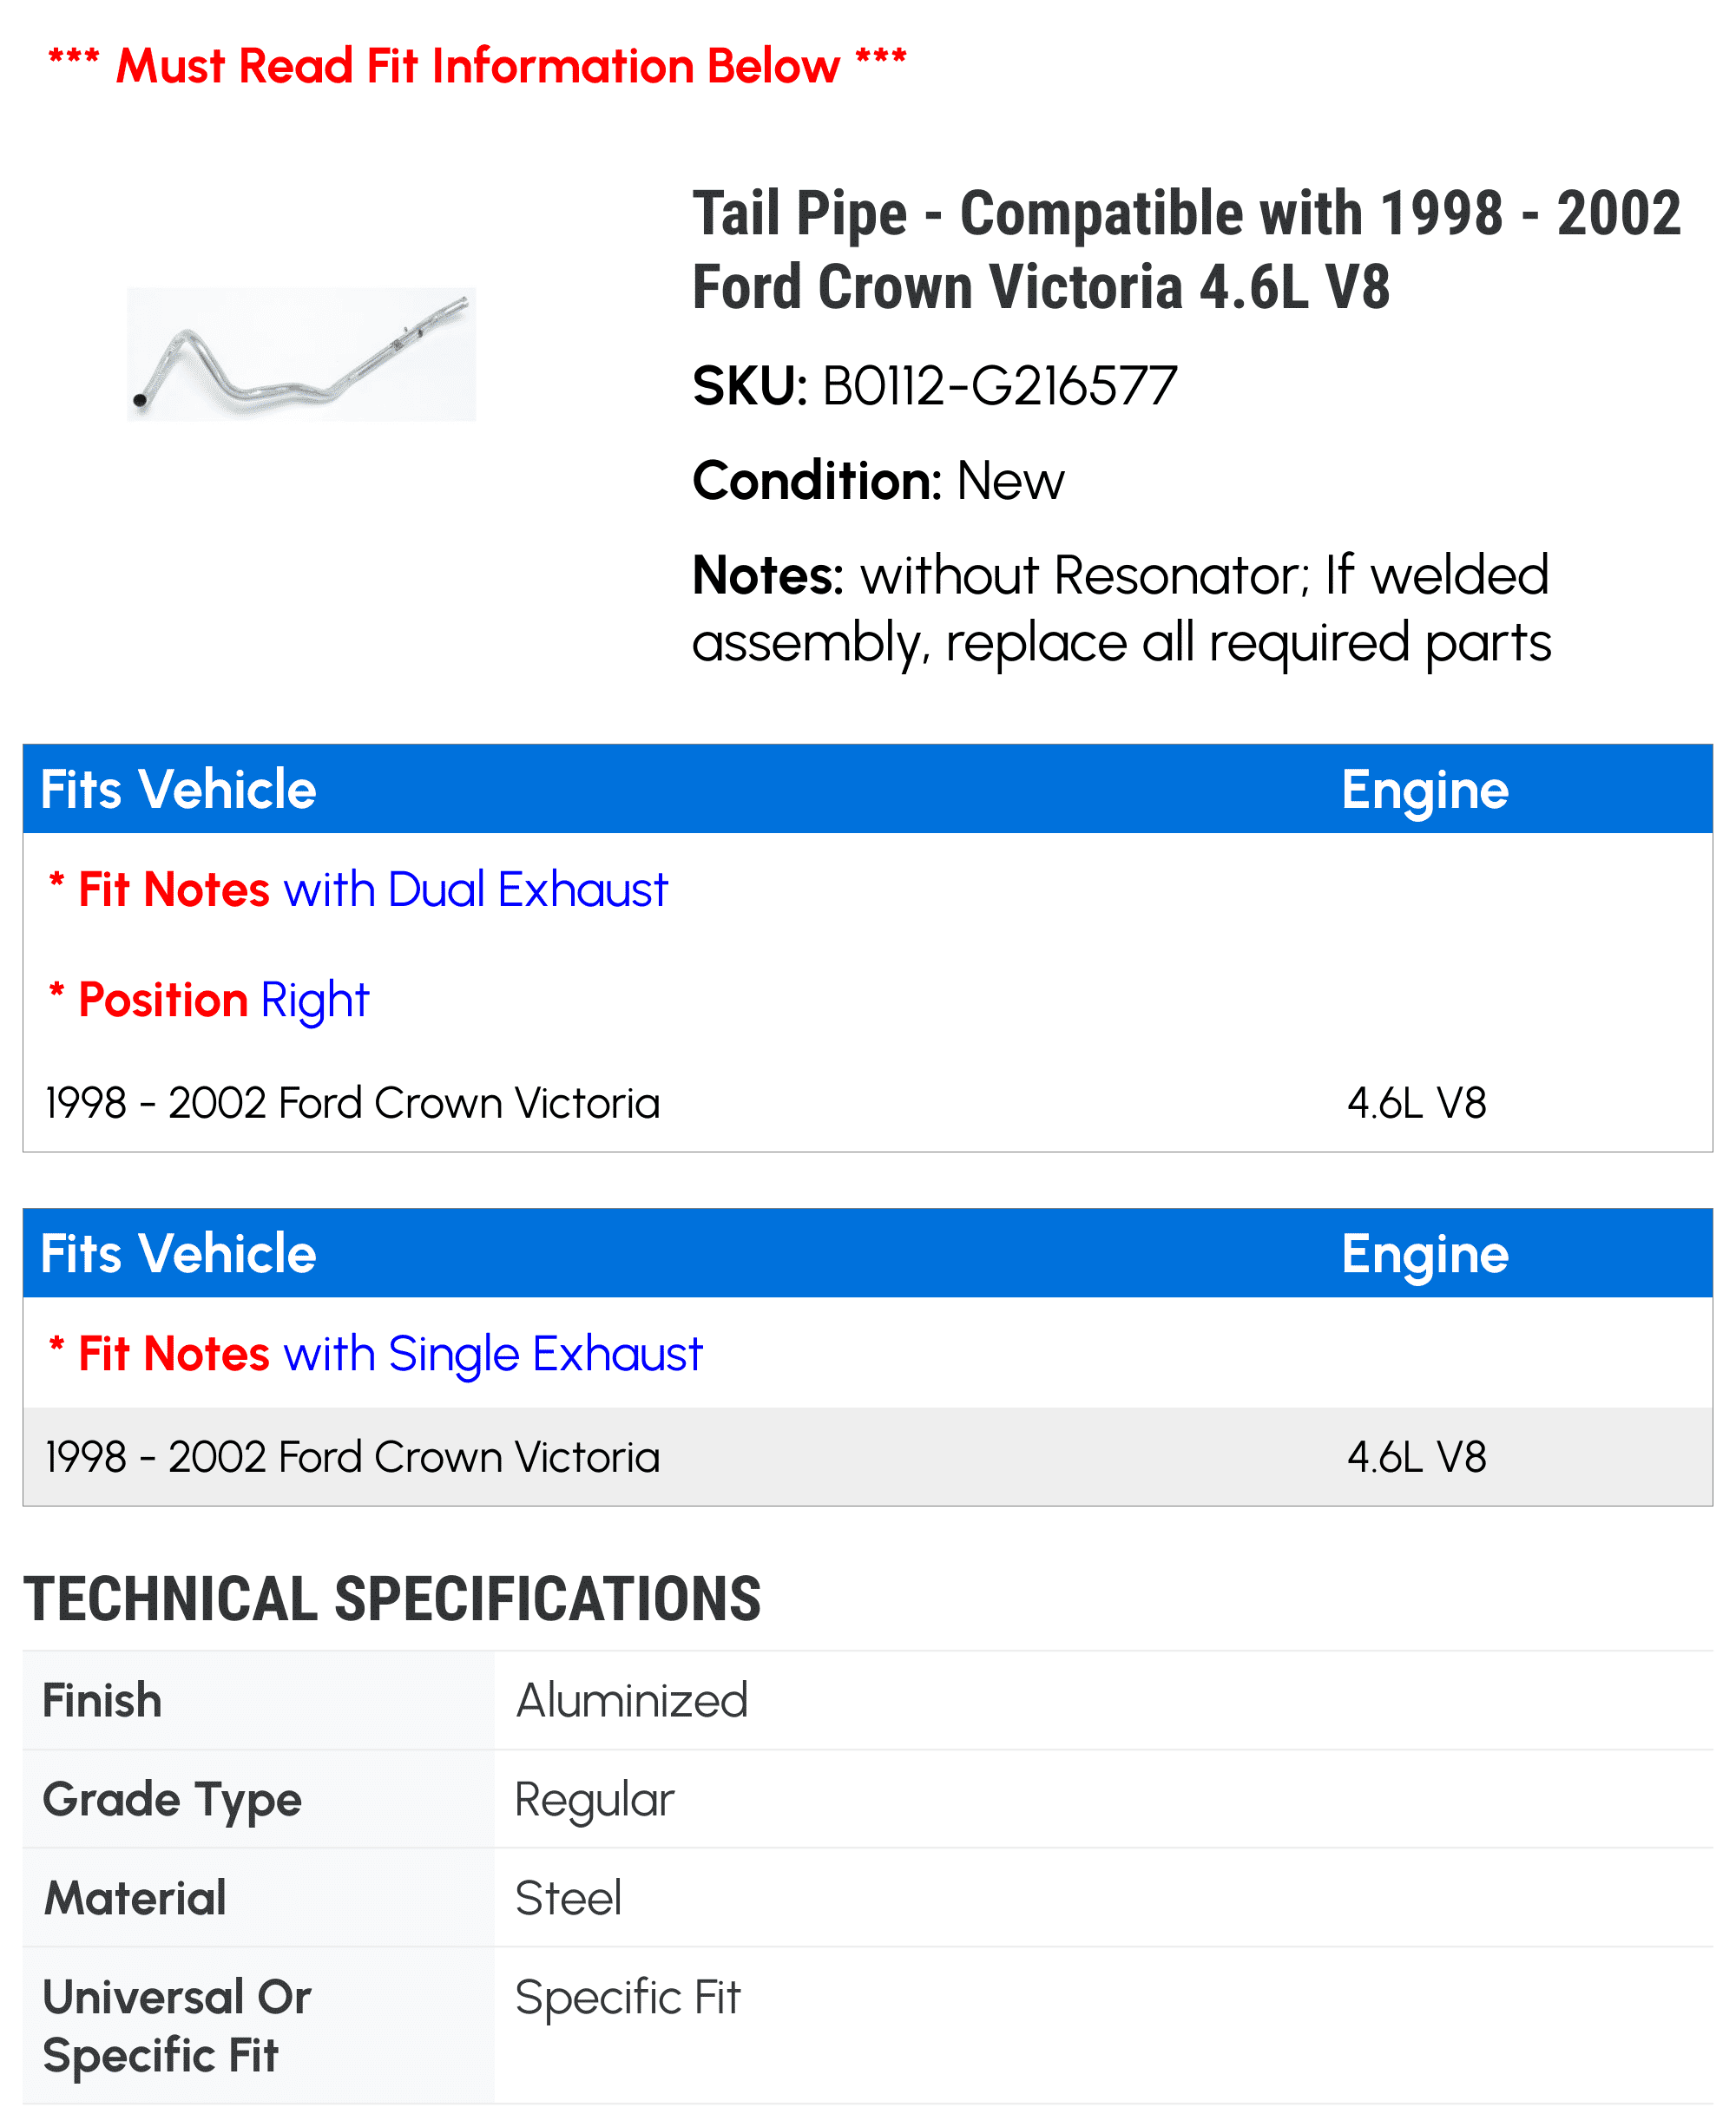Click the Specific Fit value

point(628,1997)
